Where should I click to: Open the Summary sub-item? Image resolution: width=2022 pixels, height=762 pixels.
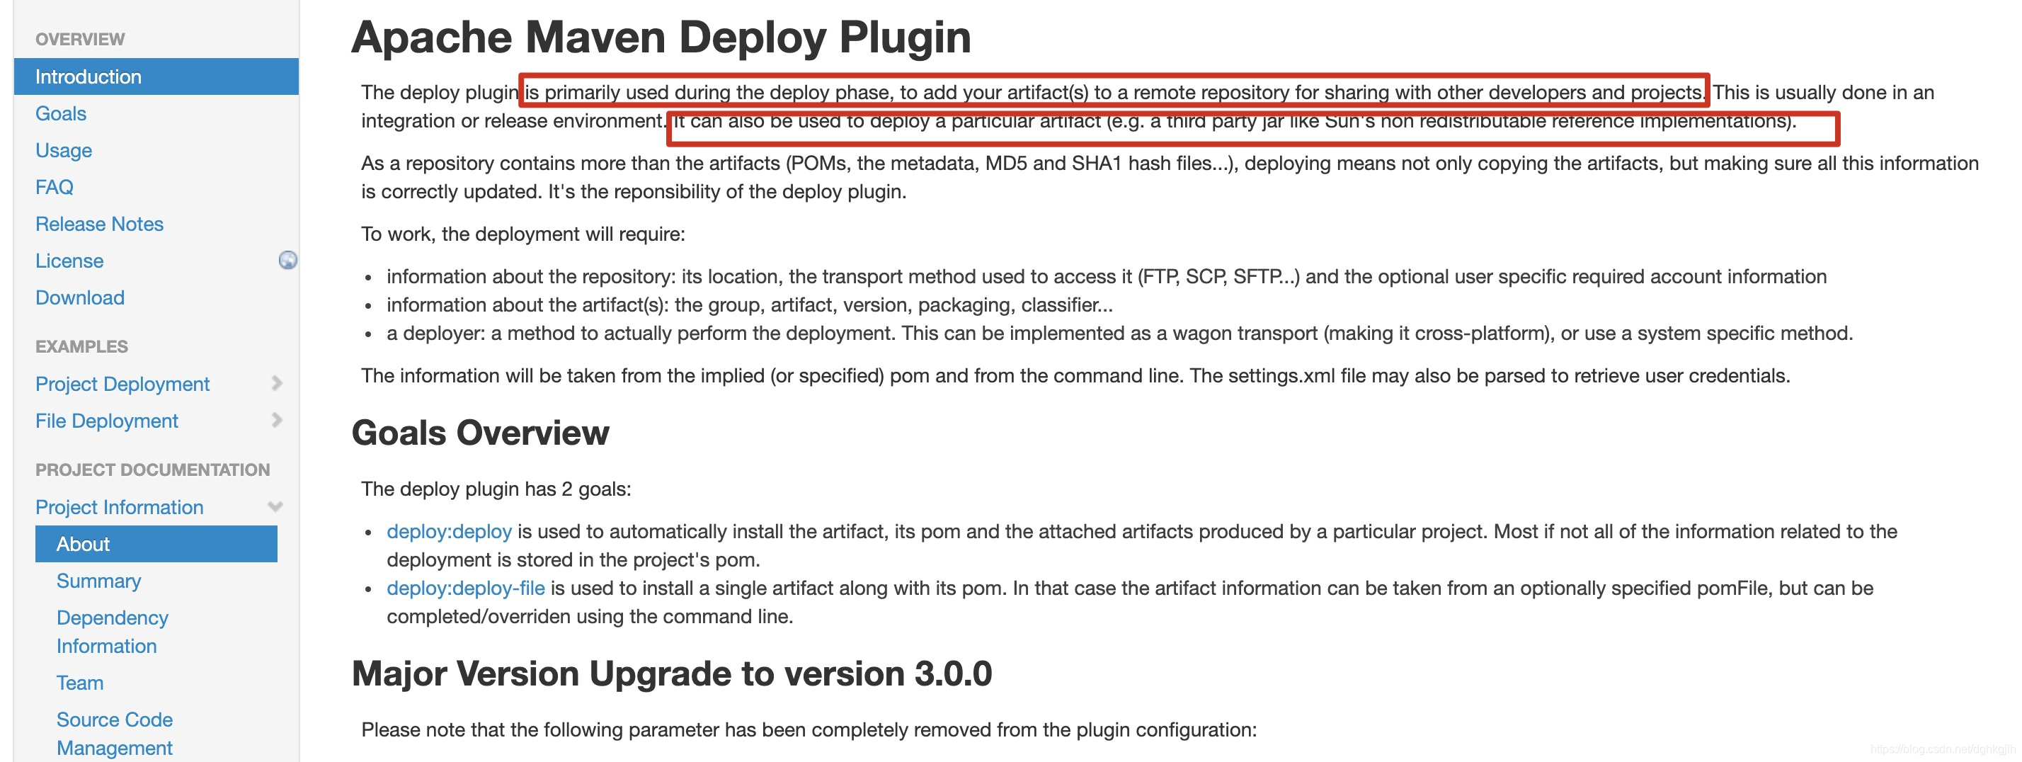click(99, 581)
